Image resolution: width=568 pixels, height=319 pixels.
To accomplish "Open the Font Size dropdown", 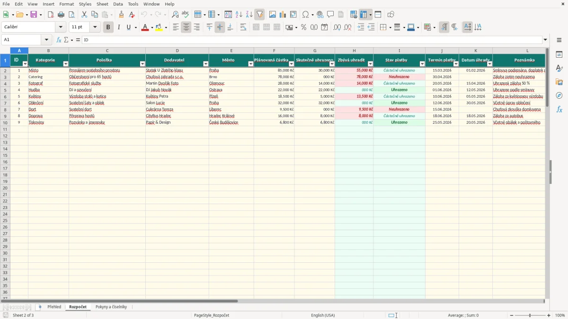I will 95,27.
